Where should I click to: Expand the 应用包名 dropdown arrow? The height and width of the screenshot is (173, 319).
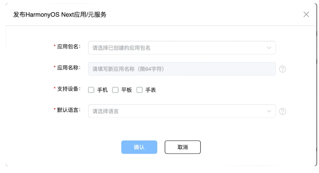tap(269, 48)
